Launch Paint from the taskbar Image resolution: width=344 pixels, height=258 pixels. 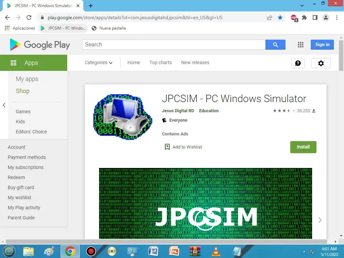tap(49, 251)
